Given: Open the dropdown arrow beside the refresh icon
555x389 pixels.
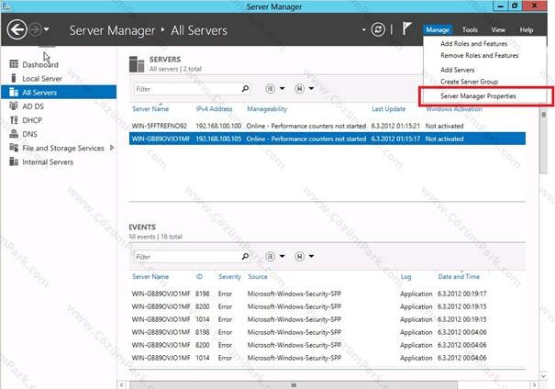Looking at the screenshot, I should coord(363,29).
